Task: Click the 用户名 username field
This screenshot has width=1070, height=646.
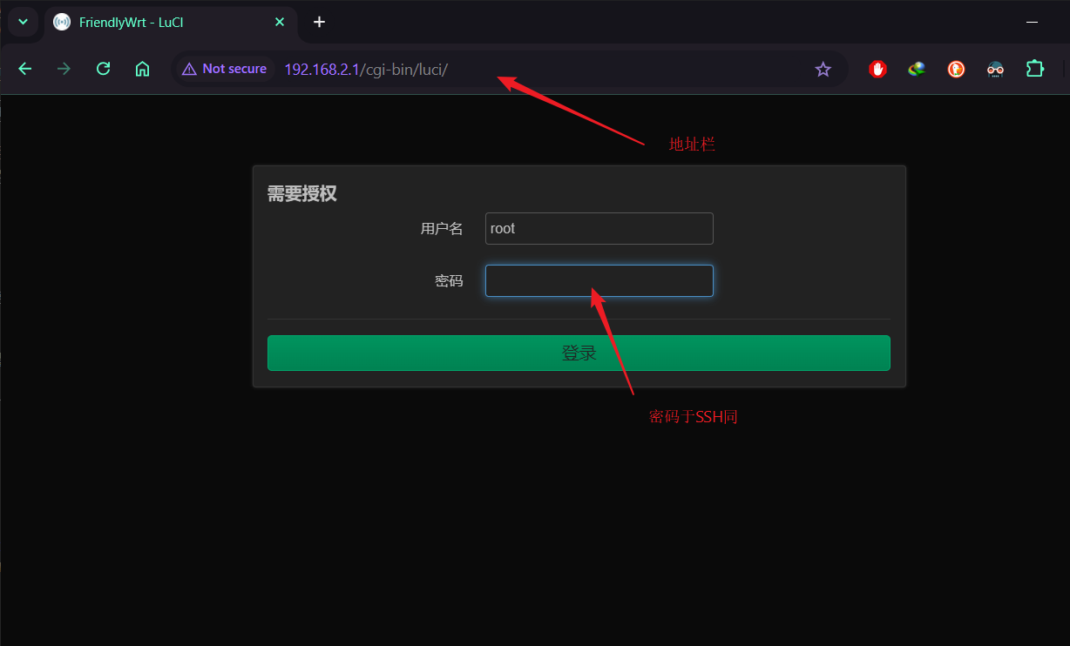Action: [x=599, y=229]
